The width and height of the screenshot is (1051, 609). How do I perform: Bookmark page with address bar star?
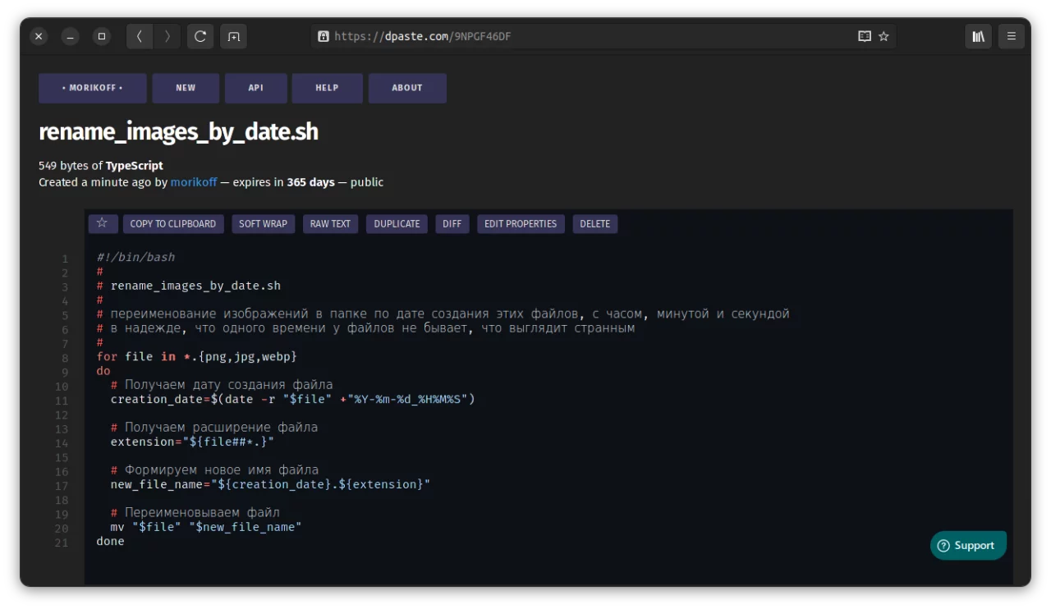point(883,36)
